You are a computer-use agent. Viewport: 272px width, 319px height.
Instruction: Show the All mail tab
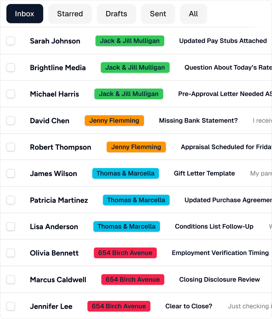click(x=193, y=14)
